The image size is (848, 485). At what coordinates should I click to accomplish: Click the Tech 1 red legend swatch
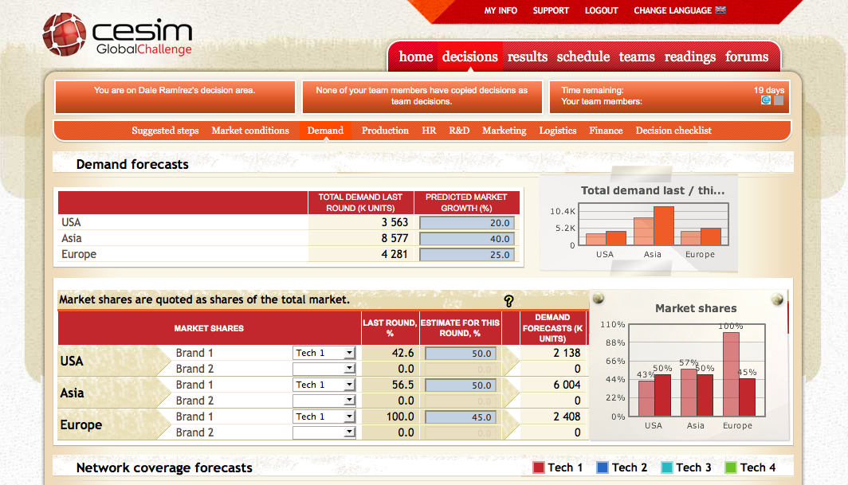538,467
